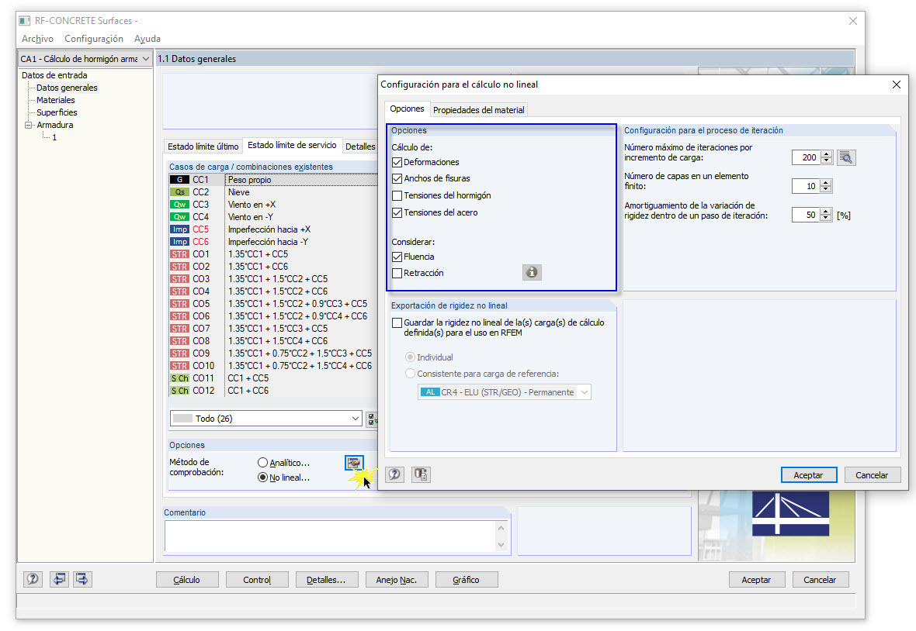Open Archivo menu
This screenshot has width=916, height=631.
coord(37,39)
